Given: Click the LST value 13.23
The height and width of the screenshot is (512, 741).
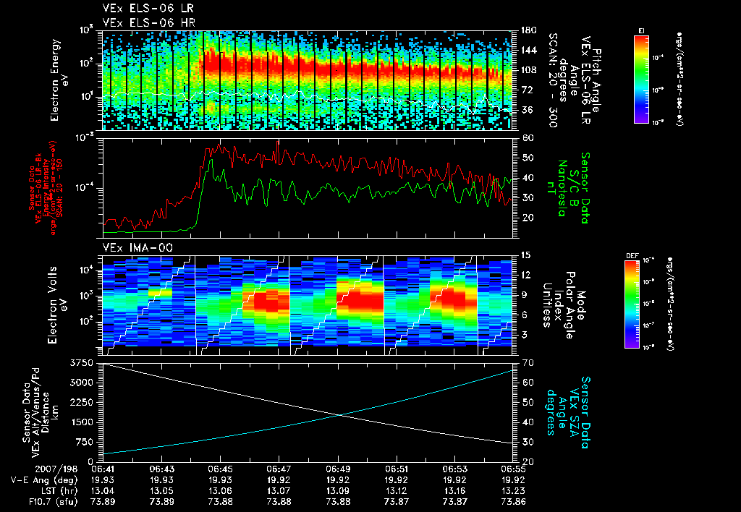Looking at the screenshot, I should (513, 491).
